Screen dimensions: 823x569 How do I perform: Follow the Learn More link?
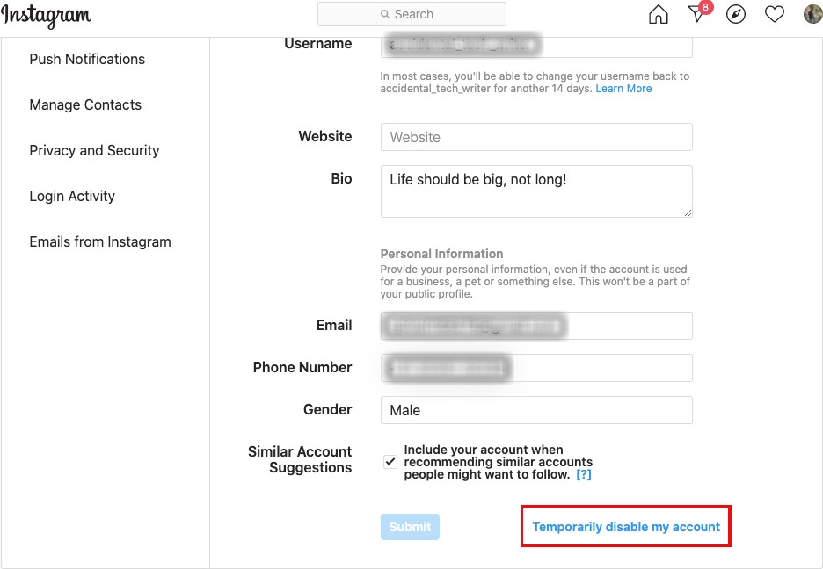[x=623, y=89]
